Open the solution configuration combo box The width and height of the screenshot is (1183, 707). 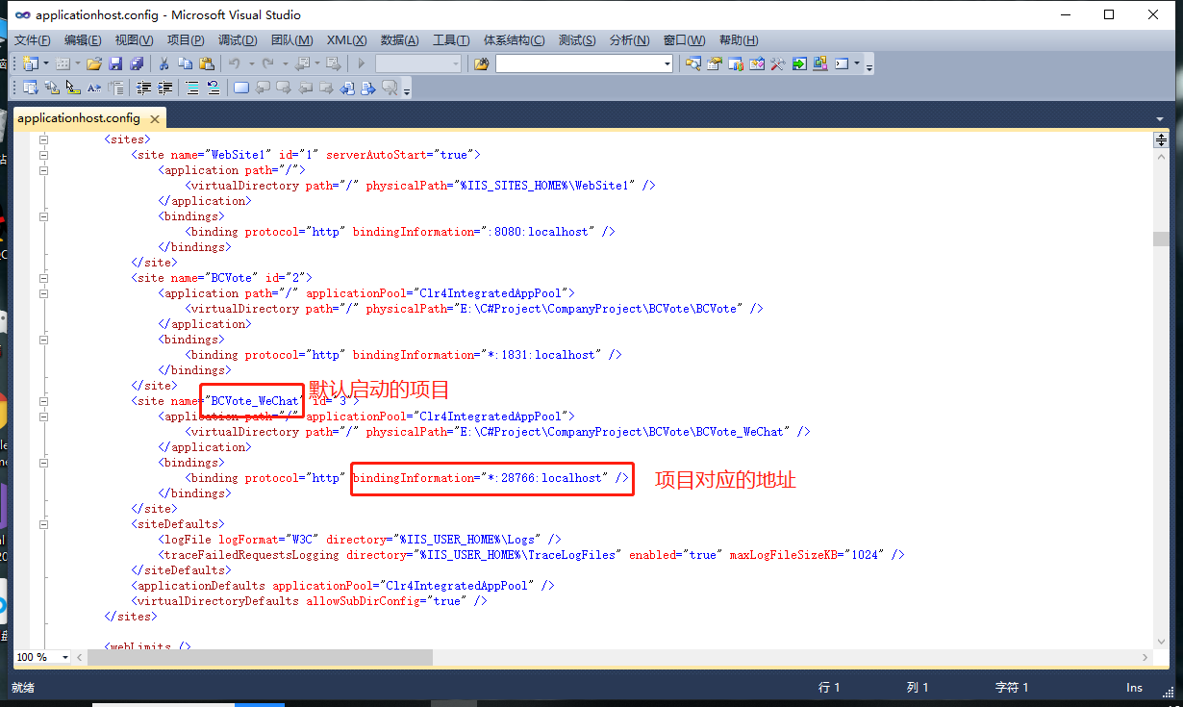tap(418, 63)
